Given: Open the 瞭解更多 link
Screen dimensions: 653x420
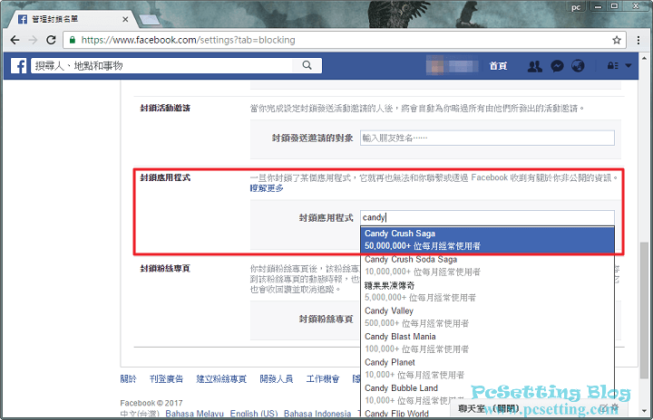Looking at the screenshot, I should click(267, 188).
